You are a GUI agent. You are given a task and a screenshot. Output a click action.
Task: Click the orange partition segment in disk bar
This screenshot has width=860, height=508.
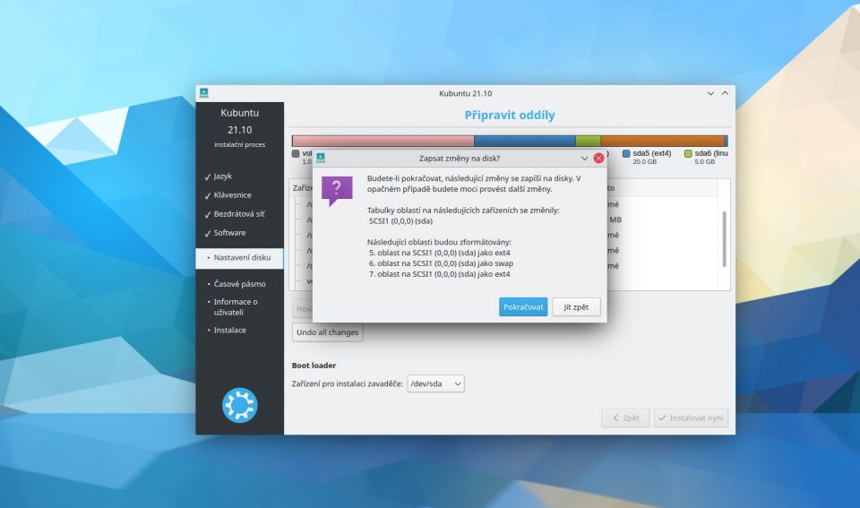pos(662,141)
